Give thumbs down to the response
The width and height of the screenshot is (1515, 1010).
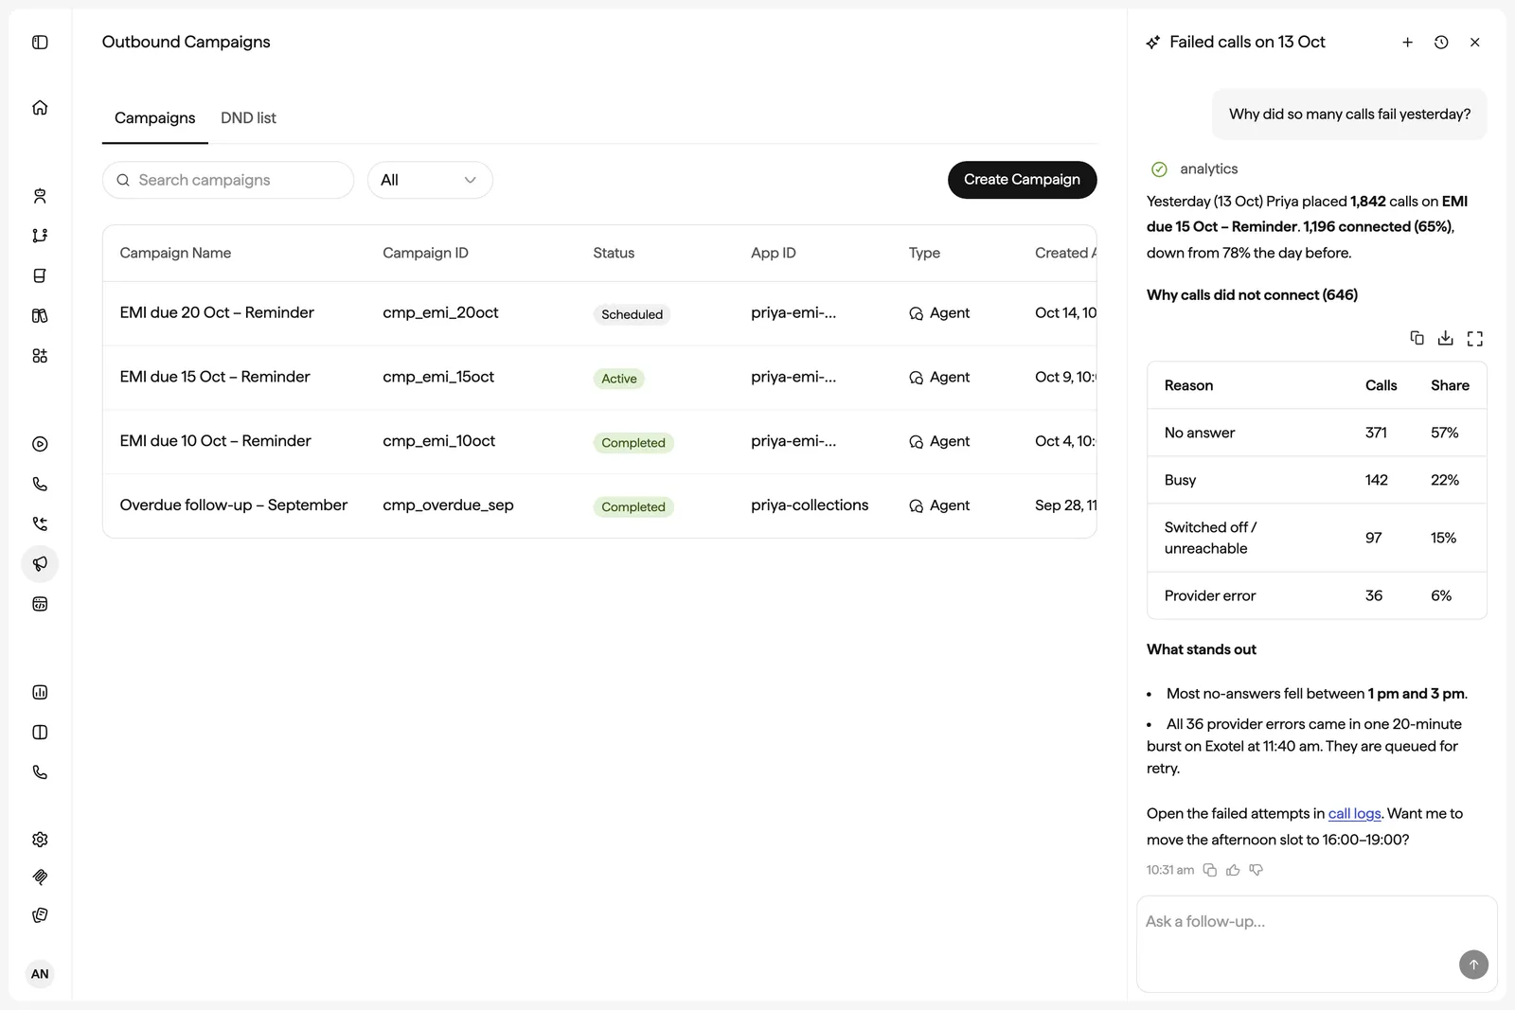[1257, 870]
